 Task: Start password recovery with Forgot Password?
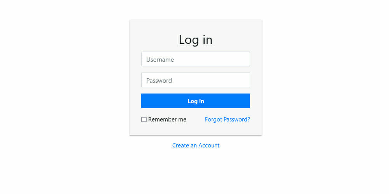[x=228, y=120]
